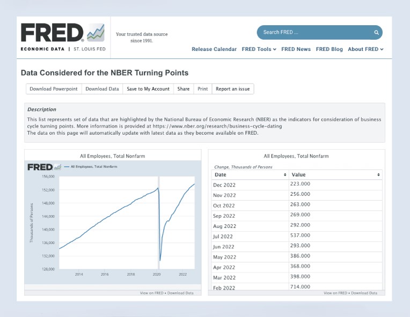This screenshot has width=410, height=317.
Task: Click the 'Description' heading
Action: click(x=41, y=109)
